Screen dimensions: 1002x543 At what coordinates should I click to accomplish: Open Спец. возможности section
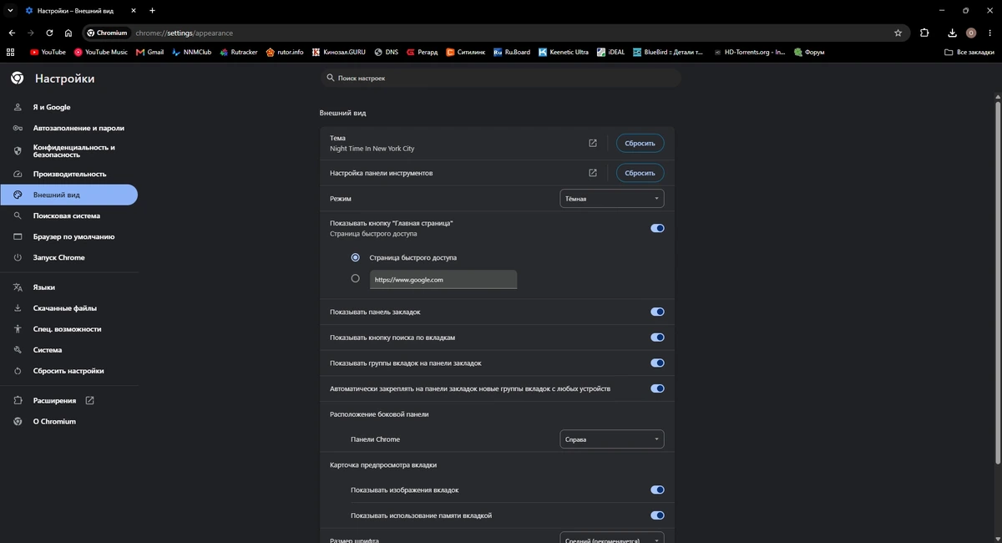[67, 329]
